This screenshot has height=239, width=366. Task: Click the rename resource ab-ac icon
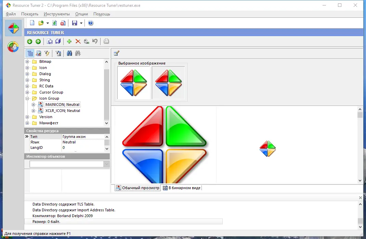pyautogui.click(x=86, y=41)
